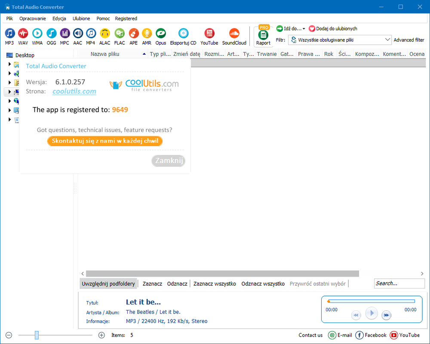Screen dimensions: 430x344
Task: Select the MP3 conversion format icon
Action: click(9, 37)
